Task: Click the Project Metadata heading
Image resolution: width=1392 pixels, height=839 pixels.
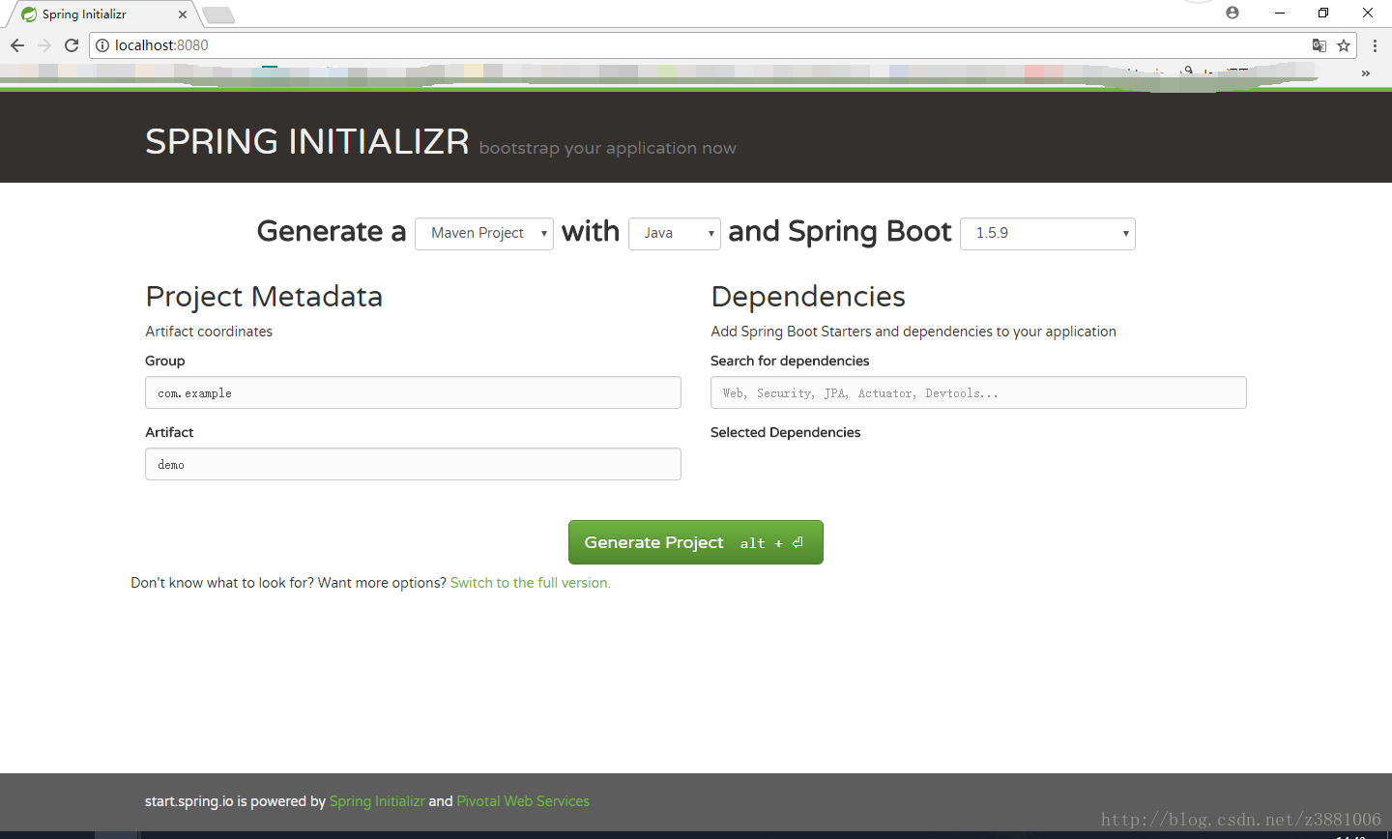Action: pyautogui.click(x=264, y=297)
